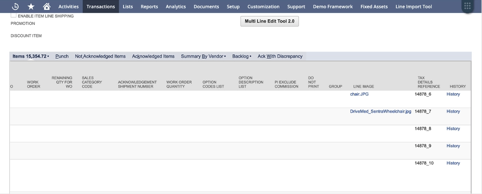Viewport: 482px width, 194px height.
Task: Switch to Acknowledged Items subtab
Action: coord(153,56)
